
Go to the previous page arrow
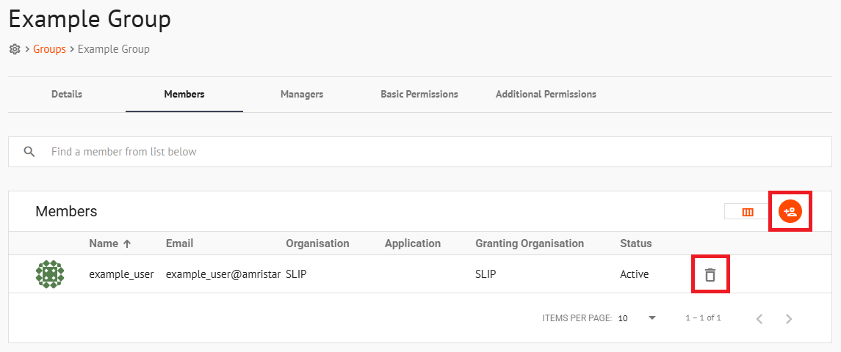tap(759, 318)
